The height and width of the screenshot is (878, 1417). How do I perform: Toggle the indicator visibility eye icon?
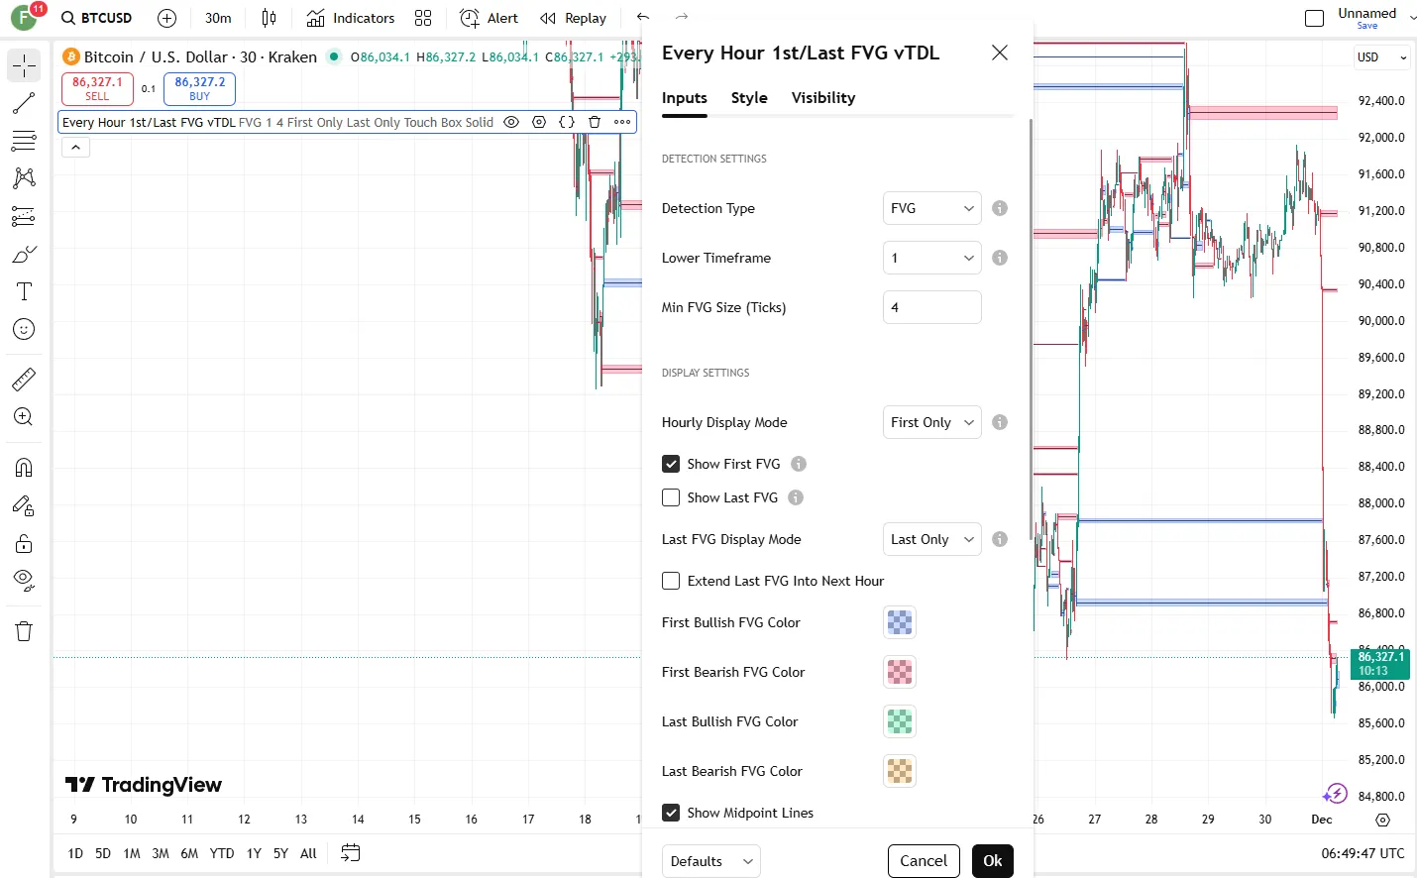tap(511, 123)
